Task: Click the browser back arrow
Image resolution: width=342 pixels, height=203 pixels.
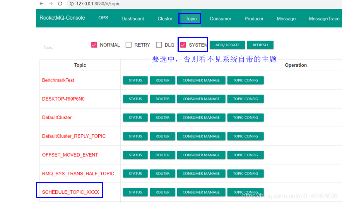Action: pyautogui.click(x=41, y=3)
